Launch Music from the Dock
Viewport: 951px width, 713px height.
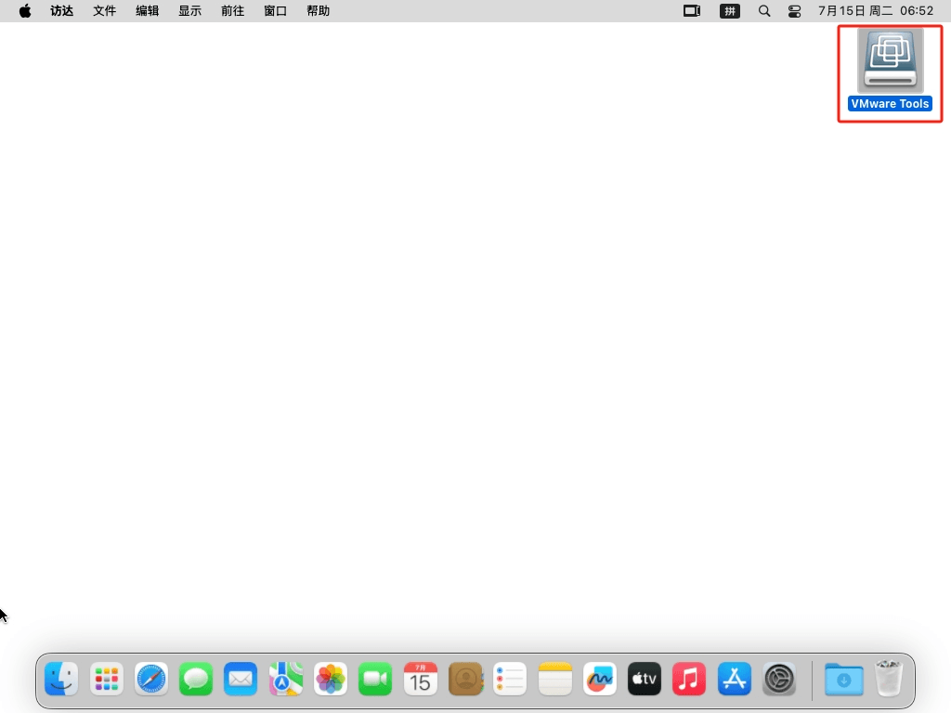pyautogui.click(x=689, y=680)
